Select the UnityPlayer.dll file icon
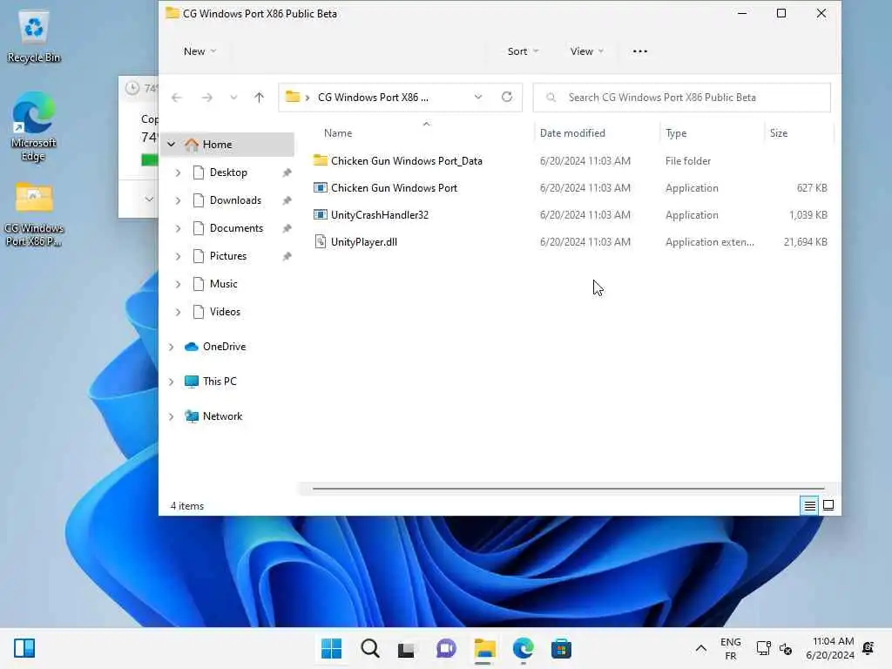This screenshot has width=892, height=669. tap(321, 242)
